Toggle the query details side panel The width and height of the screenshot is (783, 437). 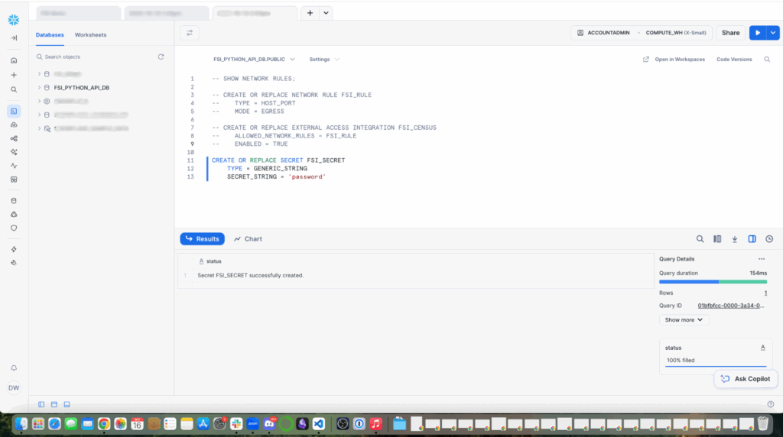point(752,239)
